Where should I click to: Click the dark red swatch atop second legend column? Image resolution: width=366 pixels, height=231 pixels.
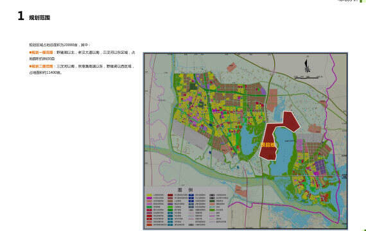[x=170, y=195]
